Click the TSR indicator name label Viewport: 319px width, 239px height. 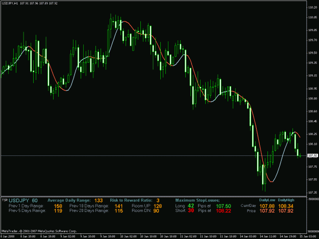point(5,200)
